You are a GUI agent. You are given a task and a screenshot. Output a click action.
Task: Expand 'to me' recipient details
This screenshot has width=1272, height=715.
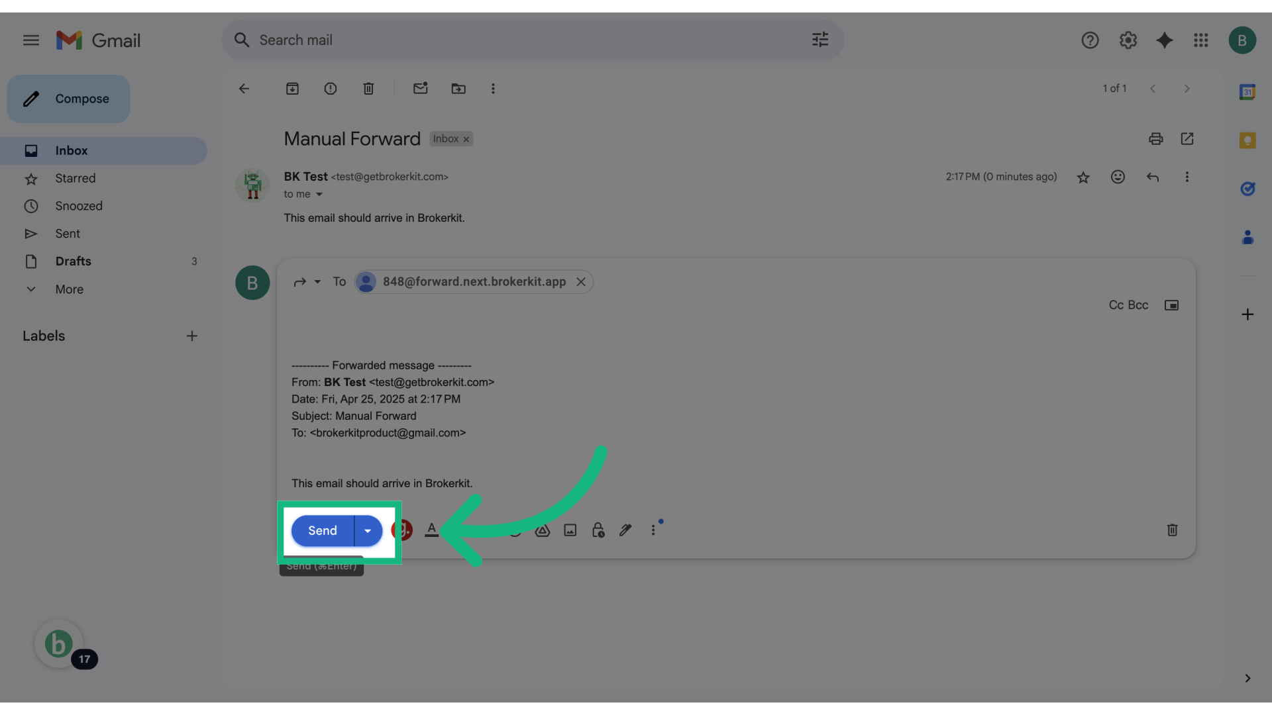pyautogui.click(x=319, y=195)
